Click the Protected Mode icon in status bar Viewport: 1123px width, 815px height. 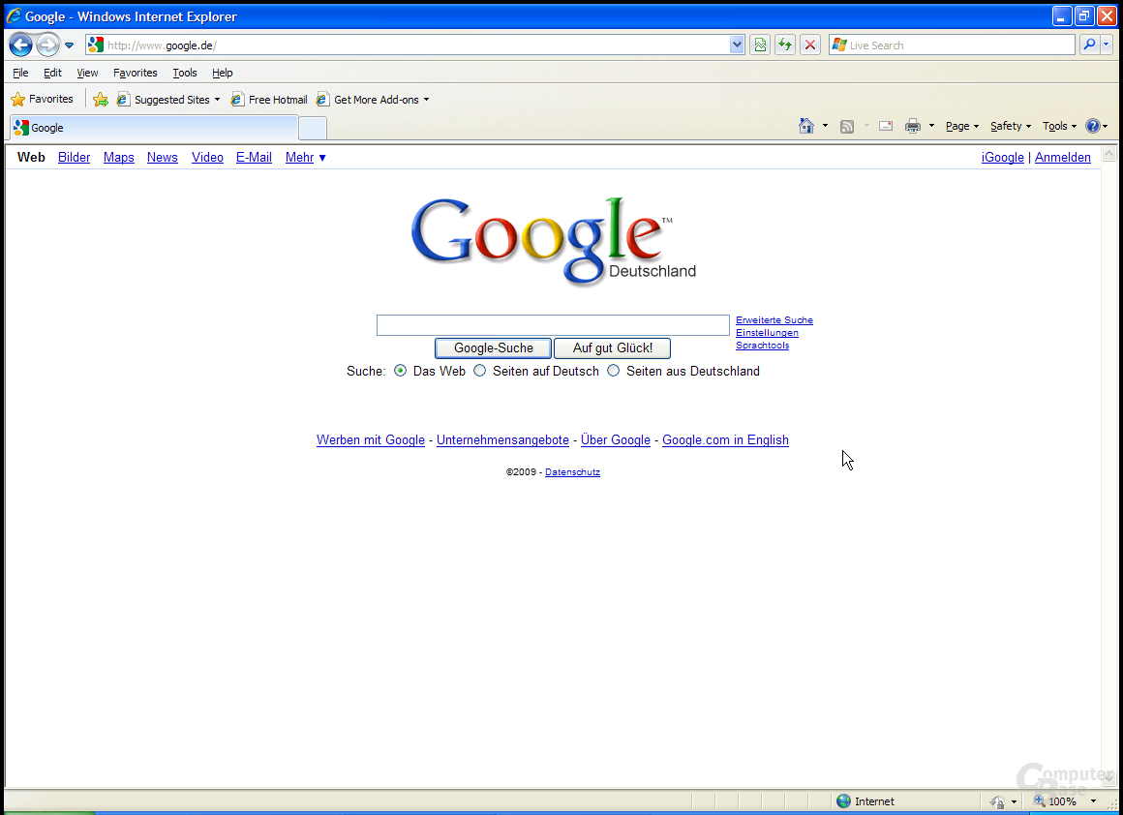tap(997, 802)
